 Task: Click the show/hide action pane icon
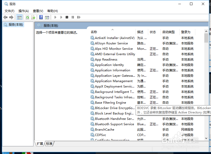(x=47, y=17)
